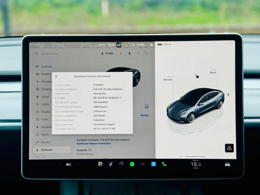Click the battery 255 mi indicator
This screenshot has width=260, height=195.
point(164,44)
